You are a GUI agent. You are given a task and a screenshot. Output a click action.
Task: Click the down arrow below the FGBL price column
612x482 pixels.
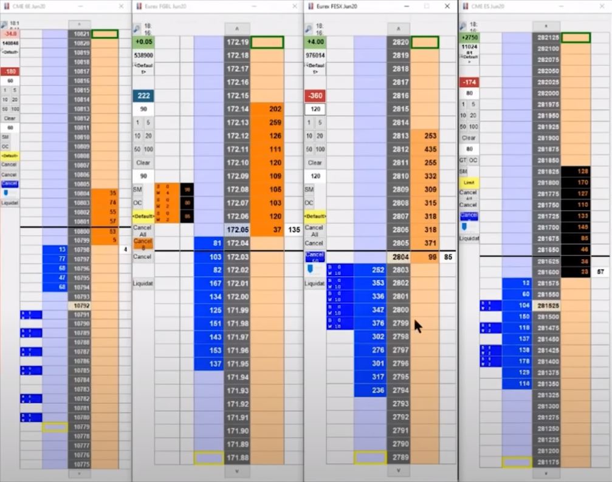[237, 471]
